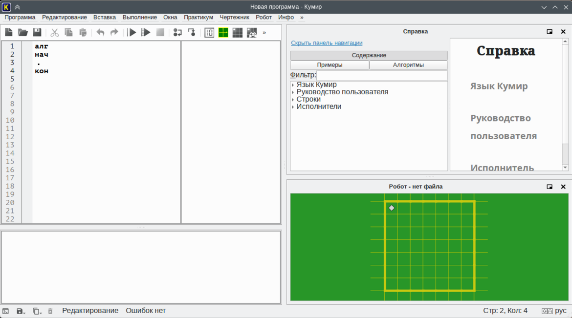Click the step into toolbar icon
Viewport: 572px width, 318px height.
click(x=192, y=32)
